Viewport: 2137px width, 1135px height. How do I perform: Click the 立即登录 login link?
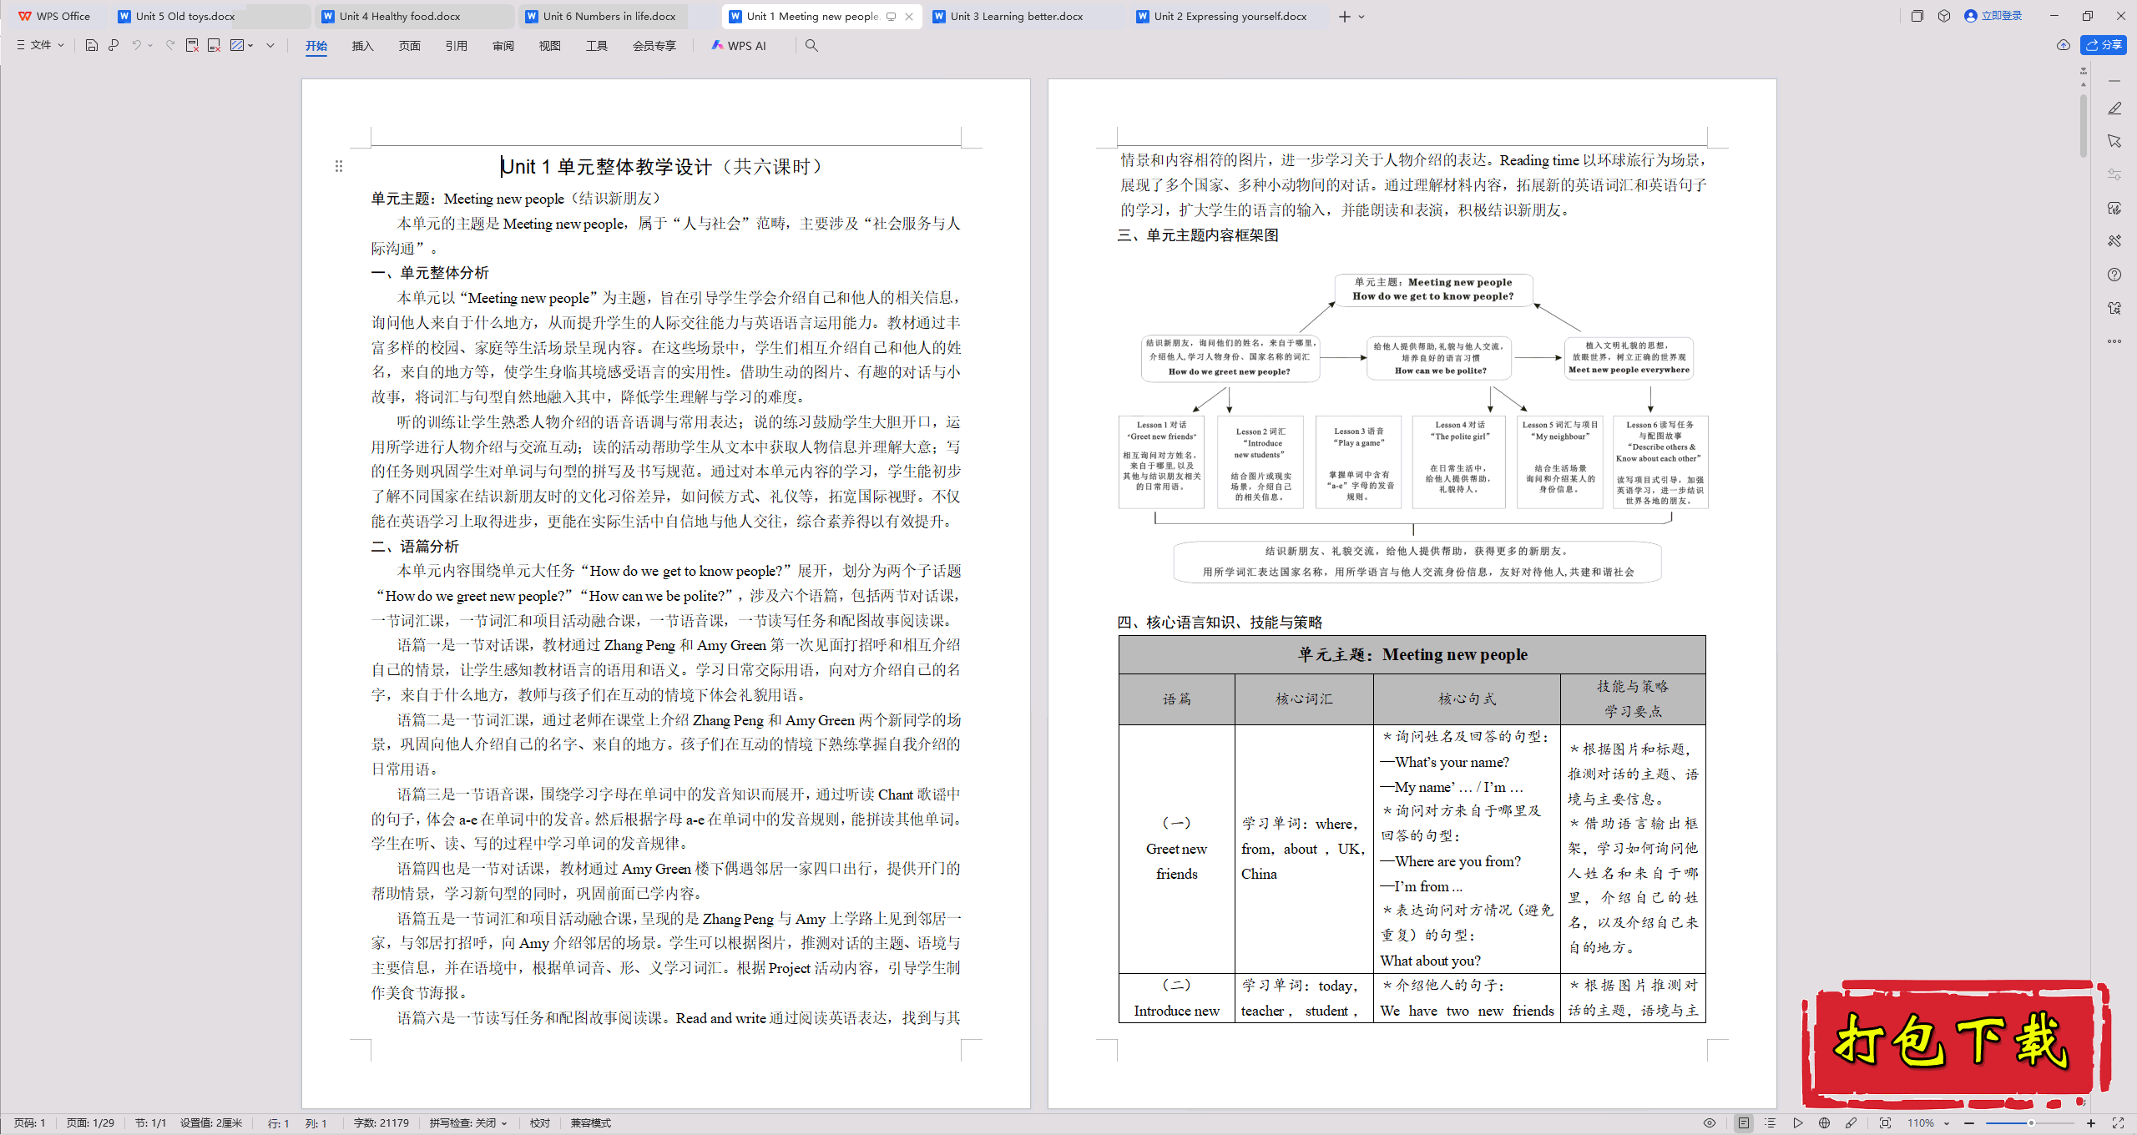[1993, 16]
